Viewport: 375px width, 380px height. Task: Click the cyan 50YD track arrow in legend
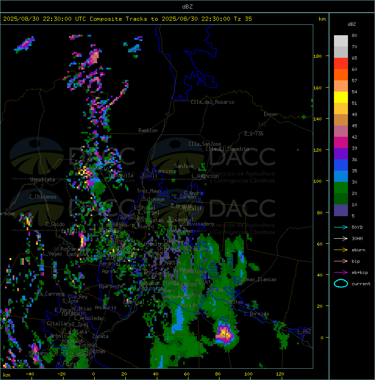coord(341,227)
